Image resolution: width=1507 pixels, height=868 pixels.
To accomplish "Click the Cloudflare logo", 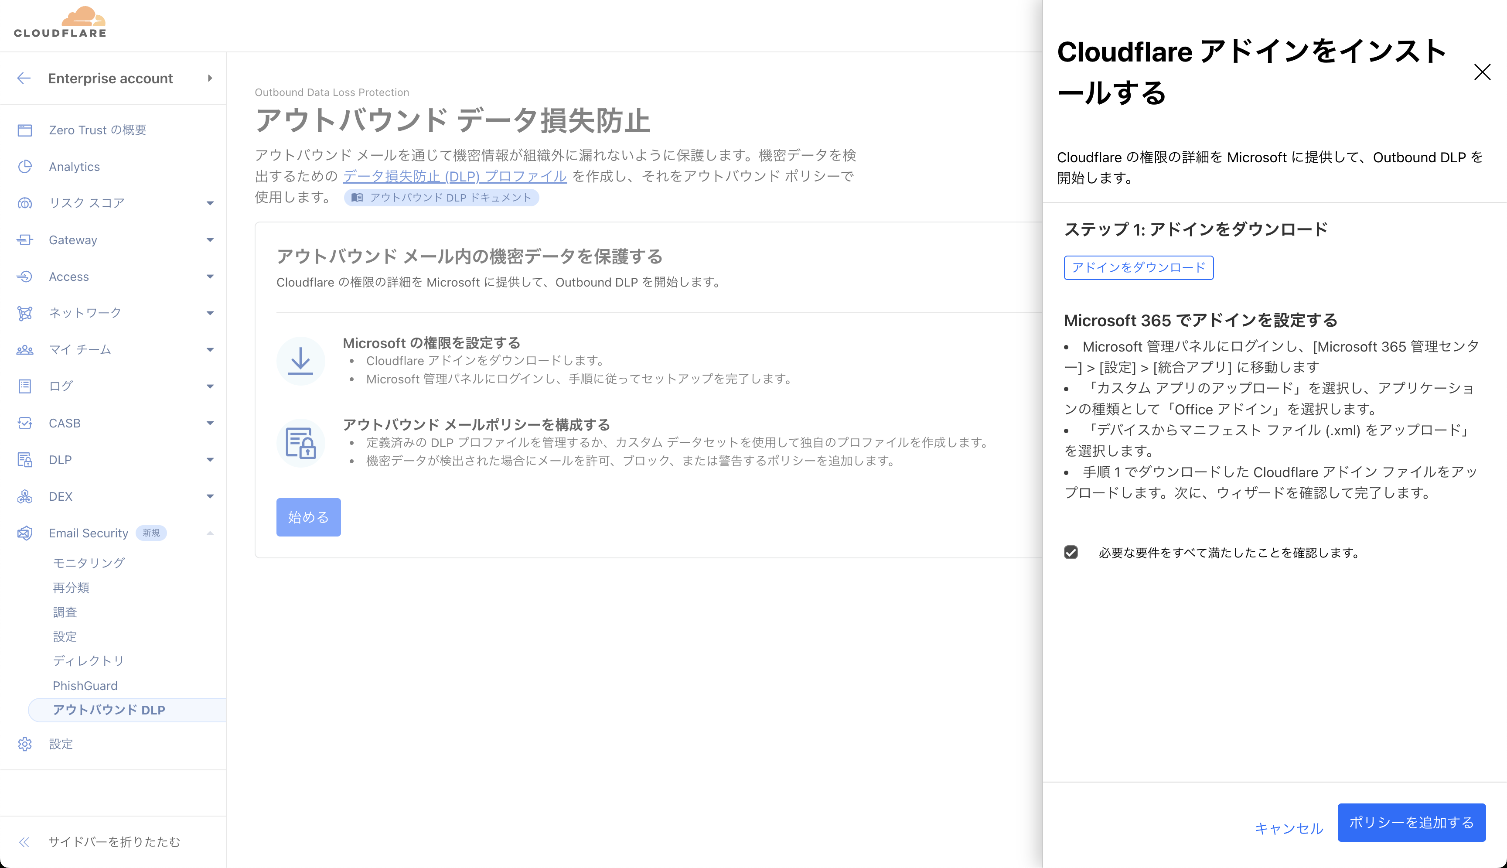I will tap(60, 23).
